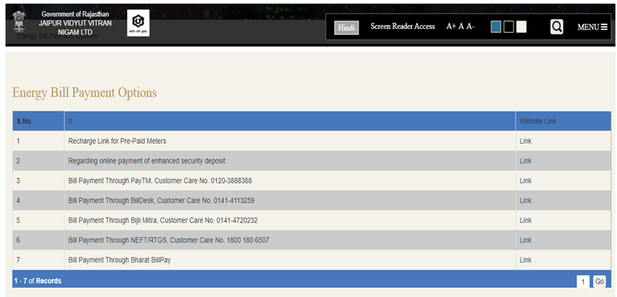Open Screen Reader Access page
The image size is (617, 297).
(x=402, y=27)
